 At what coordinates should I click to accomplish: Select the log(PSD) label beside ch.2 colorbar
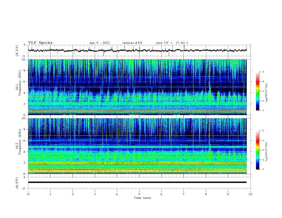point(266,151)
